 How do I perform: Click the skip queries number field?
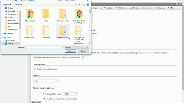[x=86, y=57]
